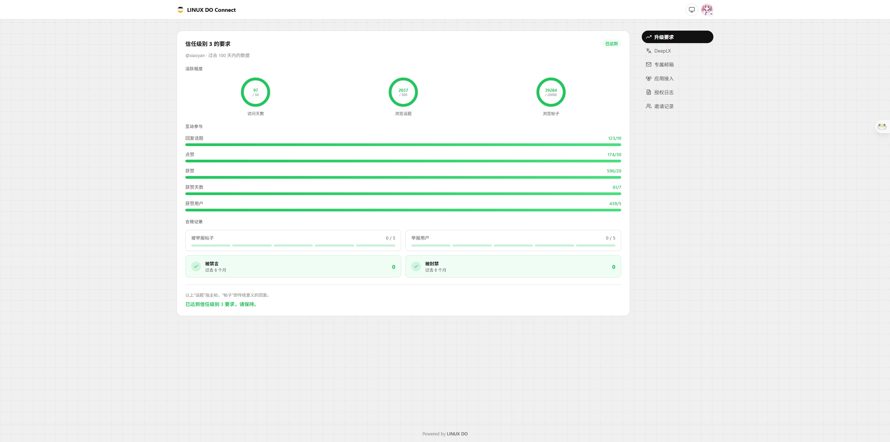This screenshot has width=890, height=442.
Task: Click the 点赞 progress bar
Action: 403,161
